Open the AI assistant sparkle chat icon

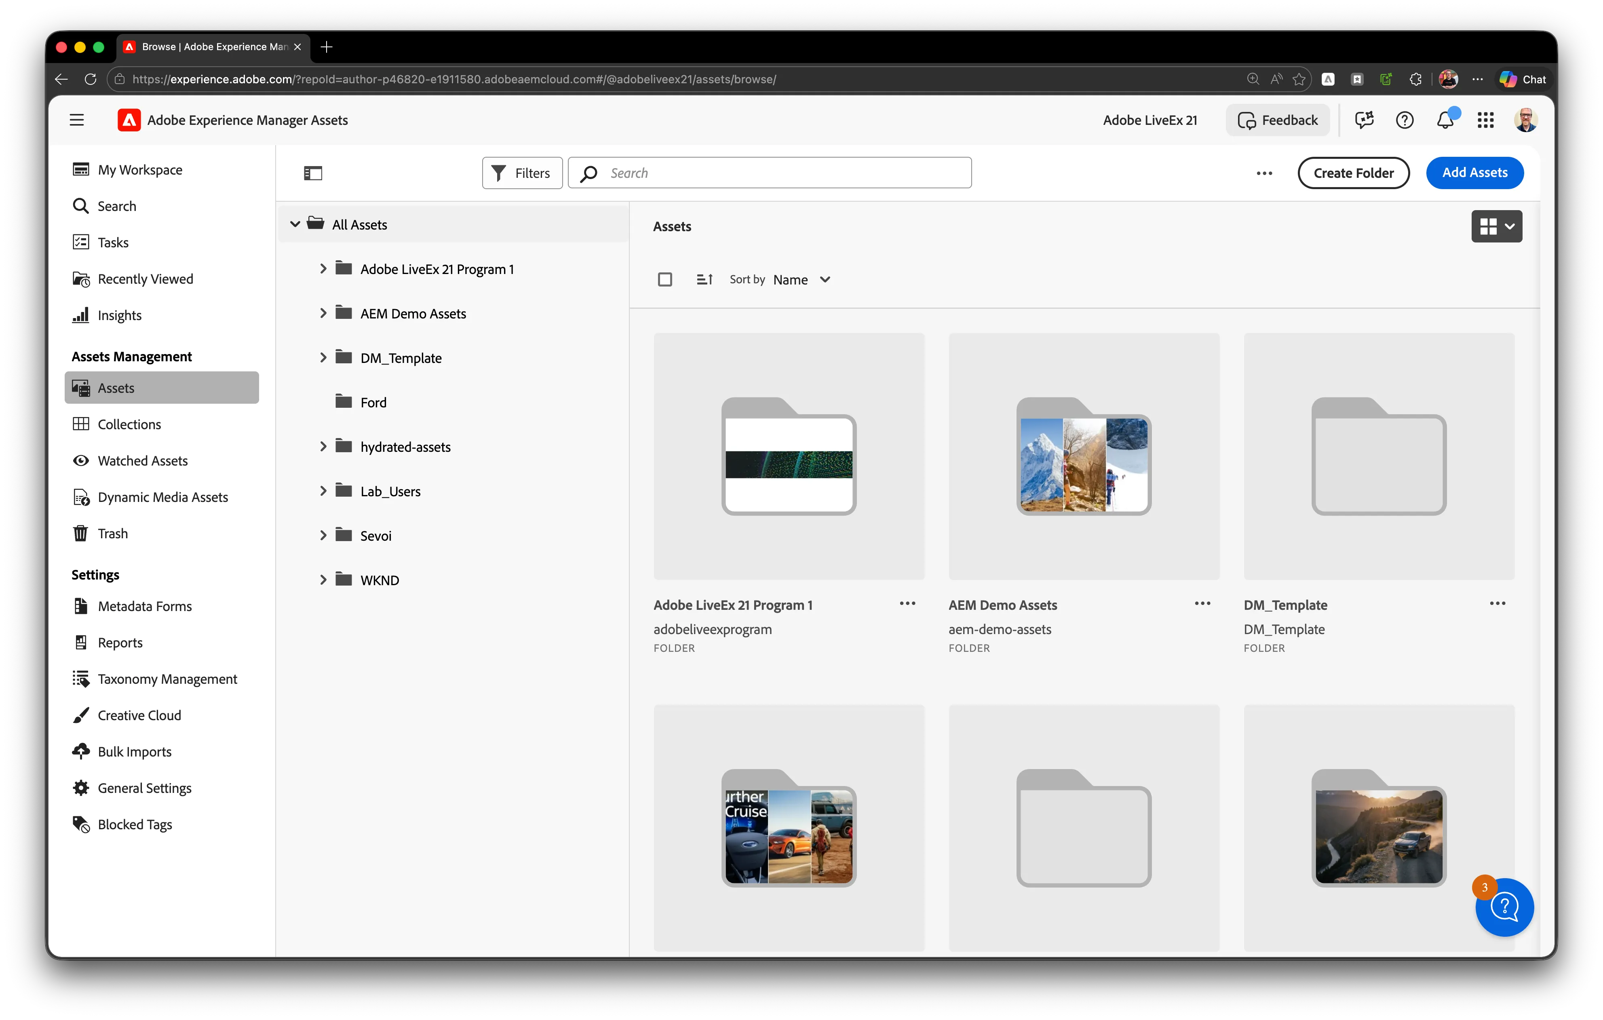click(x=1364, y=120)
